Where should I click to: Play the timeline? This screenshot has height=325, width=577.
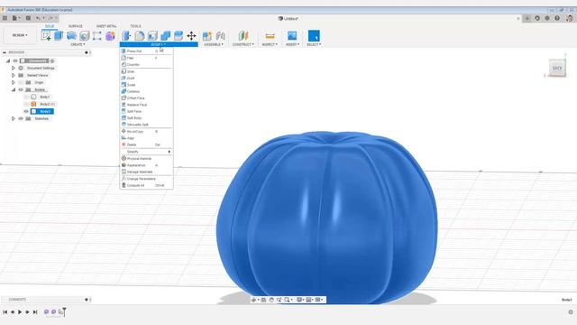(x=20, y=312)
